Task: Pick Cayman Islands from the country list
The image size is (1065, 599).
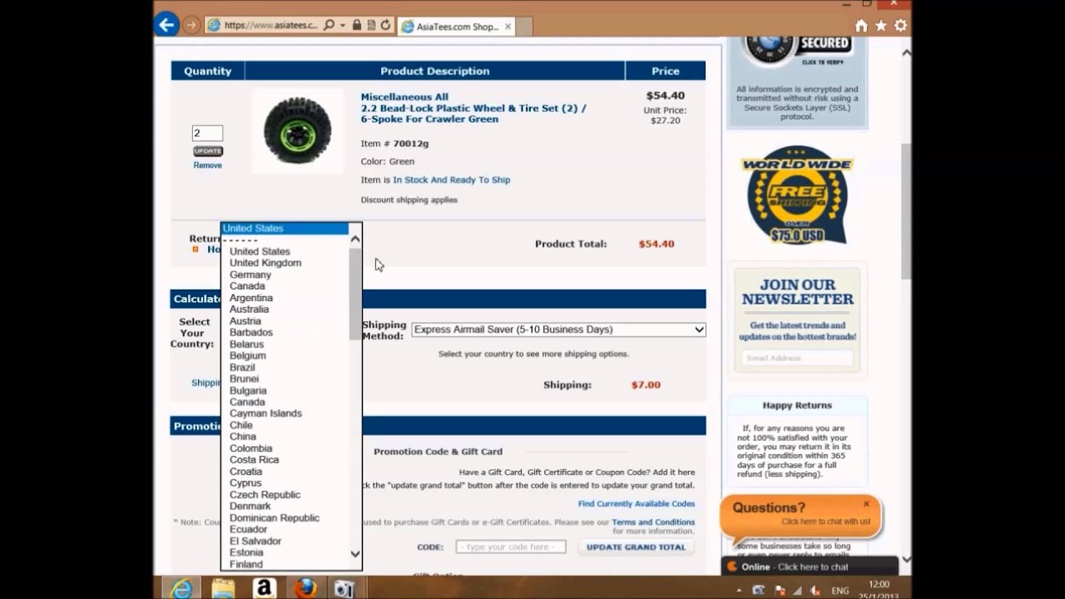Action: (x=266, y=413)
